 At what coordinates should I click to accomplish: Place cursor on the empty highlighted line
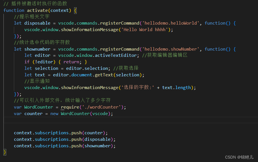point(131,120)
